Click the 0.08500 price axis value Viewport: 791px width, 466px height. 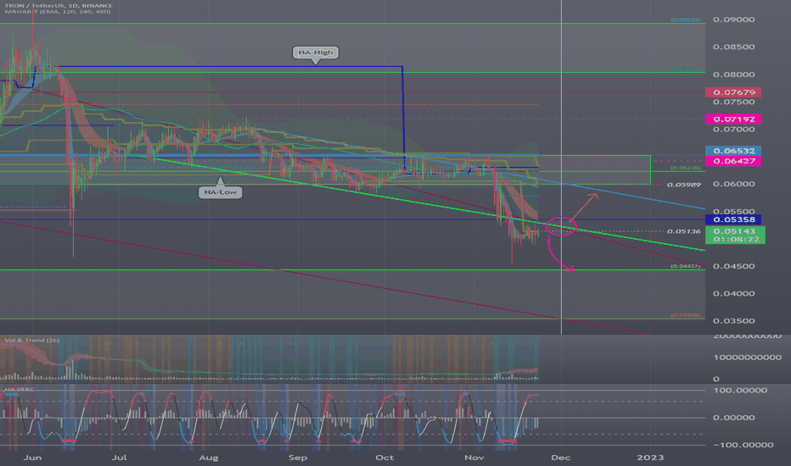733,47
